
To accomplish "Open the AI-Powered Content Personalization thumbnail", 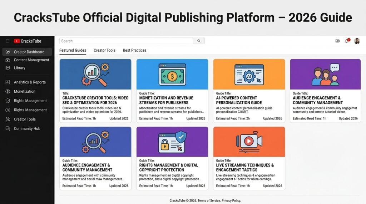I will coord(249,74).
